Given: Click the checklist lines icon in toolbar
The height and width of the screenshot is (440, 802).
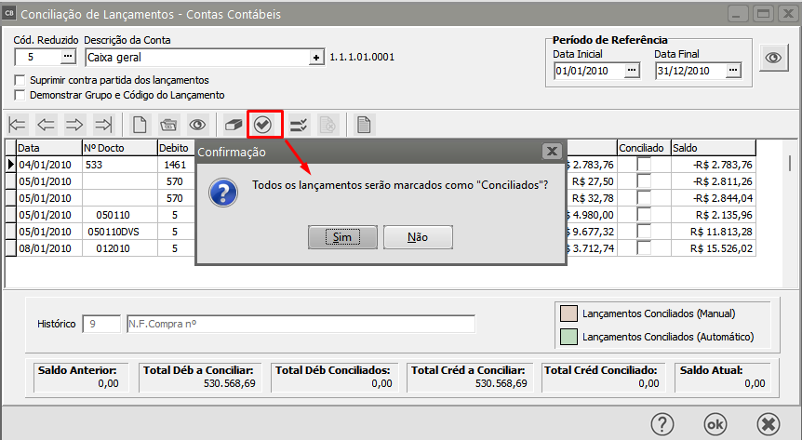Looking at the screenshot, I should point(299,125).
